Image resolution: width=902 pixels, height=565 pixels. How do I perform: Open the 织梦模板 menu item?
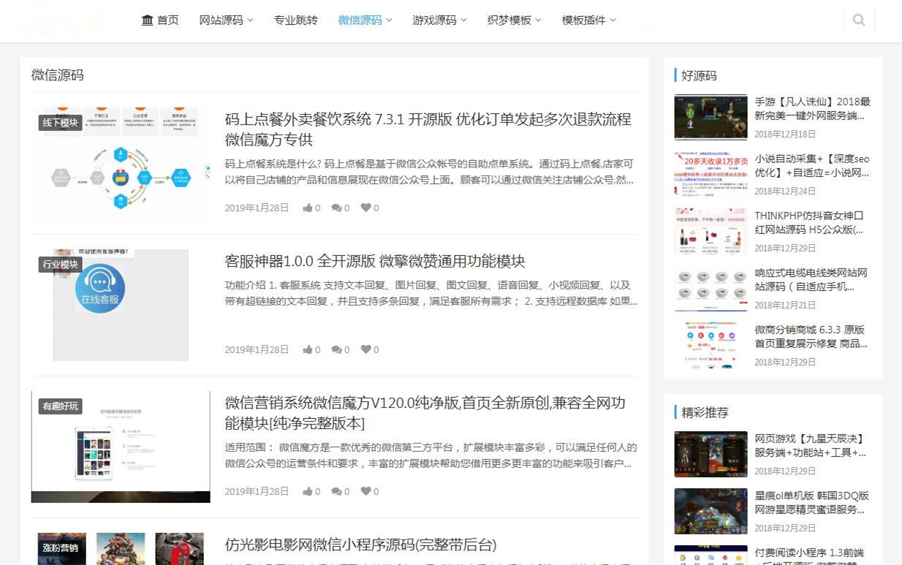pos(509,20)
